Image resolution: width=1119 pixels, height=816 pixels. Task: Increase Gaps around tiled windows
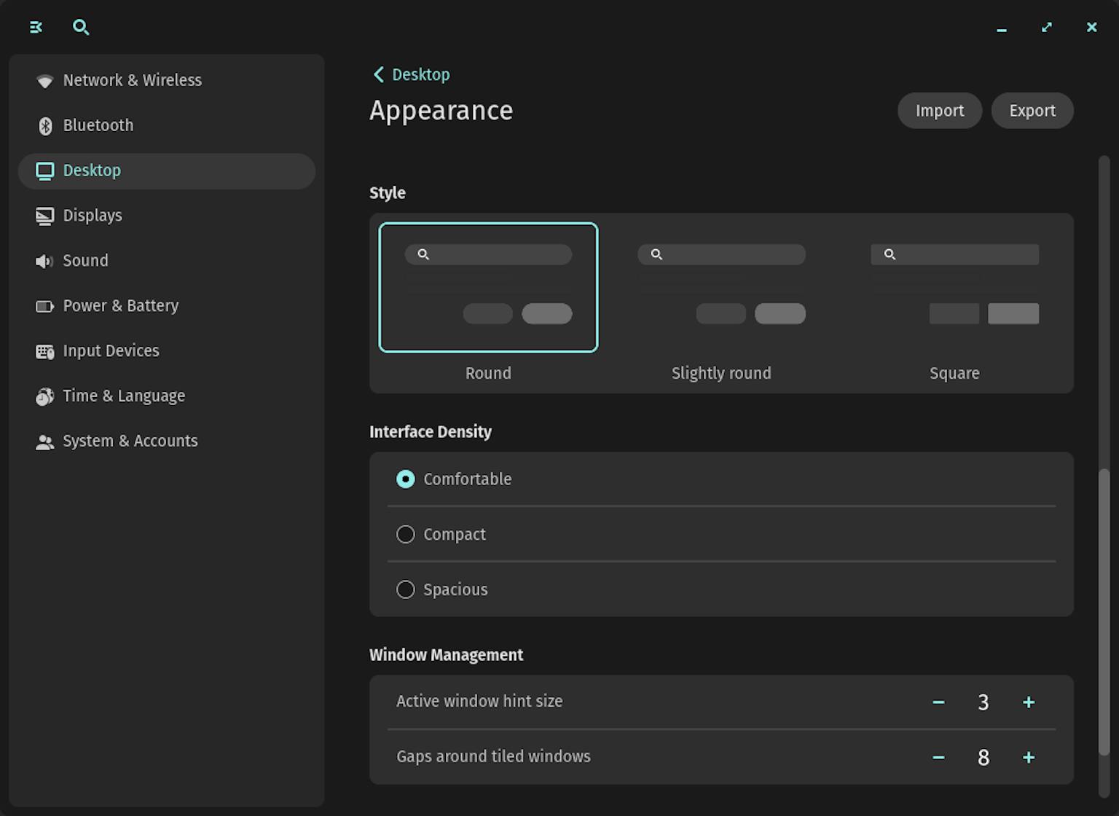1028,757
